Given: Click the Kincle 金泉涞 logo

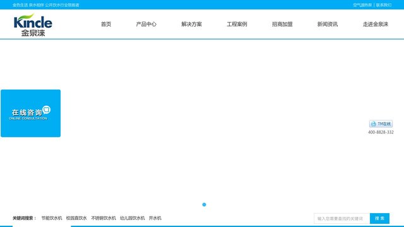Looking at the screenshot, I should 33,25.
